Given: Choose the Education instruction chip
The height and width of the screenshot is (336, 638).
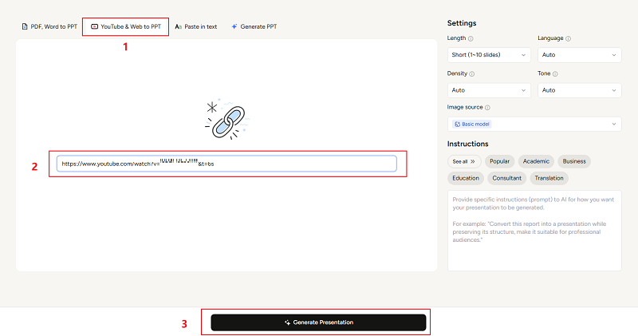Looking at the screenshot, I should click(x=466, y=179).
